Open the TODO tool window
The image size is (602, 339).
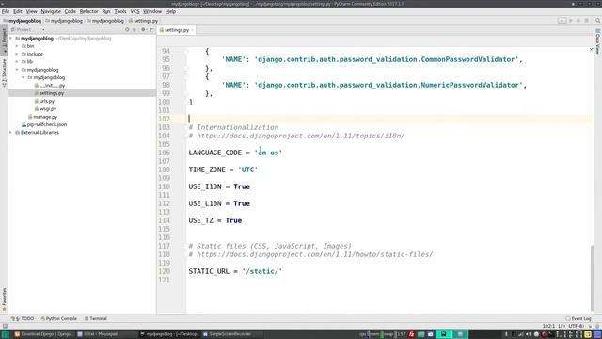[23, 318]
